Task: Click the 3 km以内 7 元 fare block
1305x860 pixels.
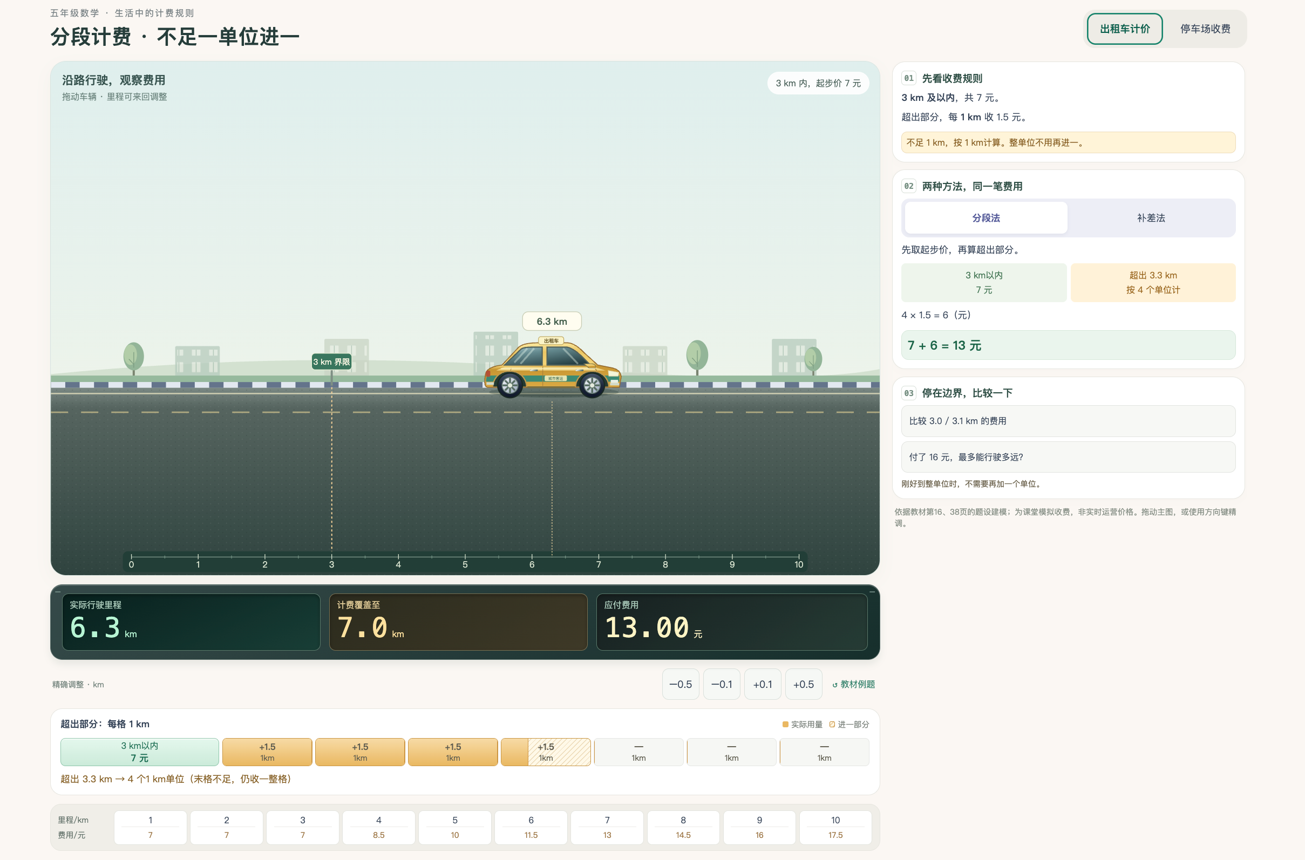Action: (139, 752)
